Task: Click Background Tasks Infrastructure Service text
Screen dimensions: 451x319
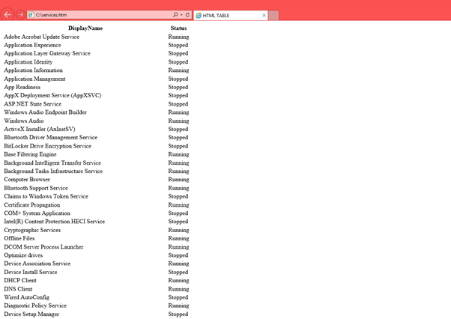Action: point(53,171)
